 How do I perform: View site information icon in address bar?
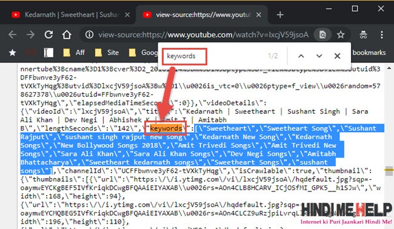tap(89, 35)
